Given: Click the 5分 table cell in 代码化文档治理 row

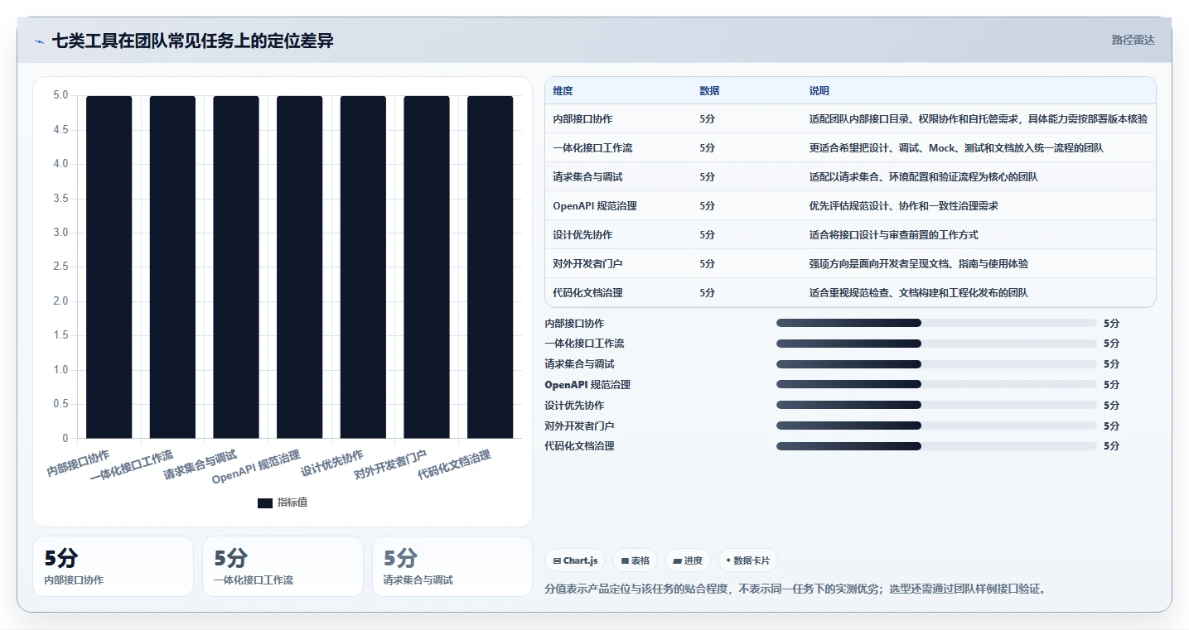Looking at the screenshot, I should [707, 293].
